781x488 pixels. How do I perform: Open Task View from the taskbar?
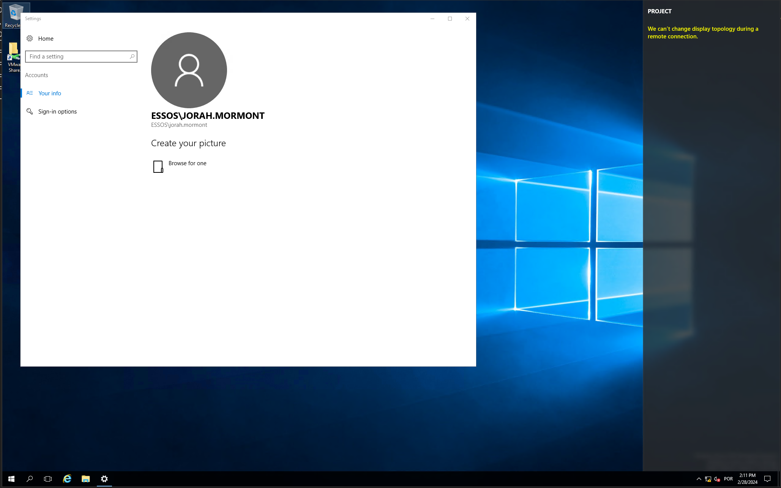point(48,479)
